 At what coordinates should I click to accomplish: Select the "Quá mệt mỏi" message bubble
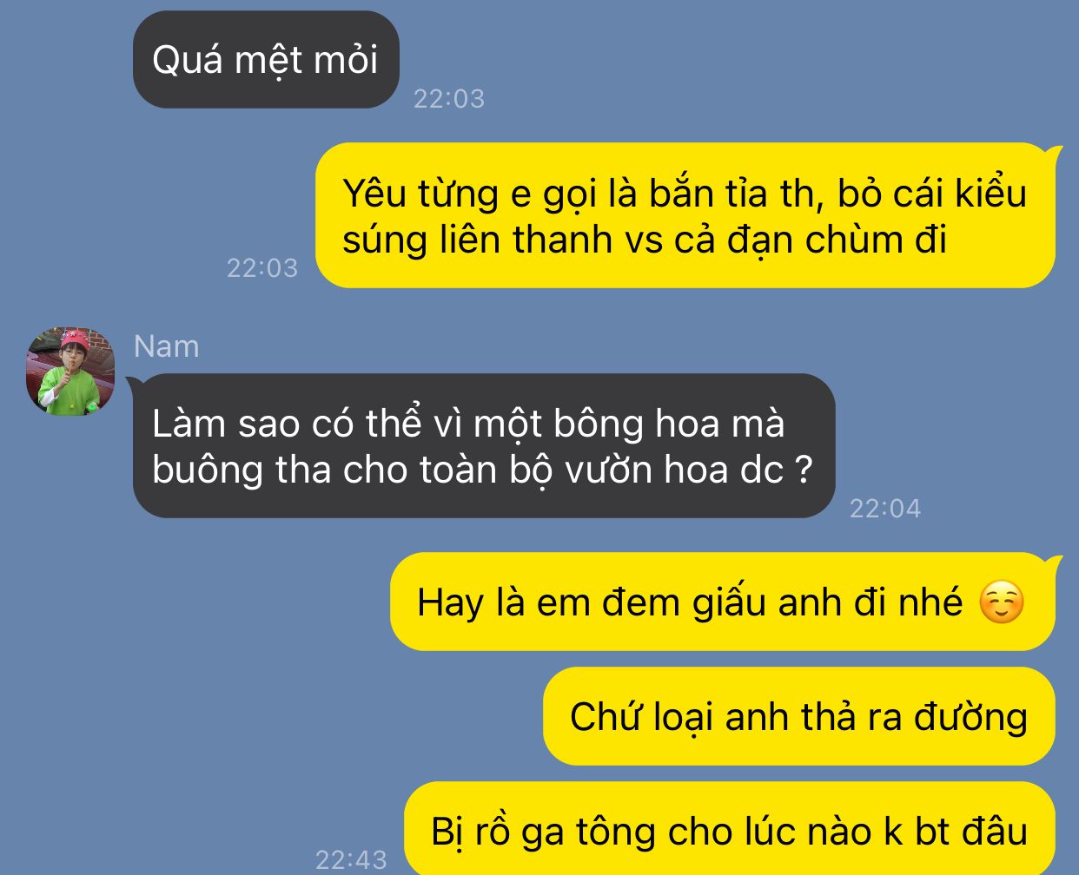(266, 60)
